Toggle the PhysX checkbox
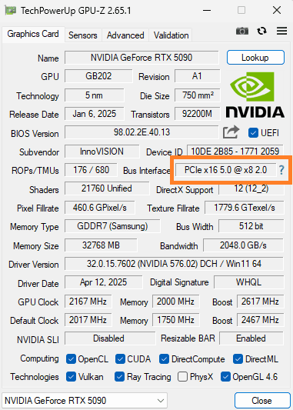 (182, 377)
